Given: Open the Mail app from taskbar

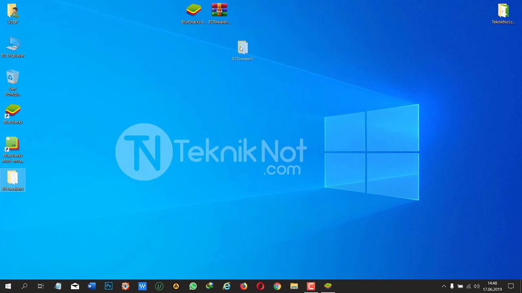Looking at the screenshot, I should pos(75,286).
